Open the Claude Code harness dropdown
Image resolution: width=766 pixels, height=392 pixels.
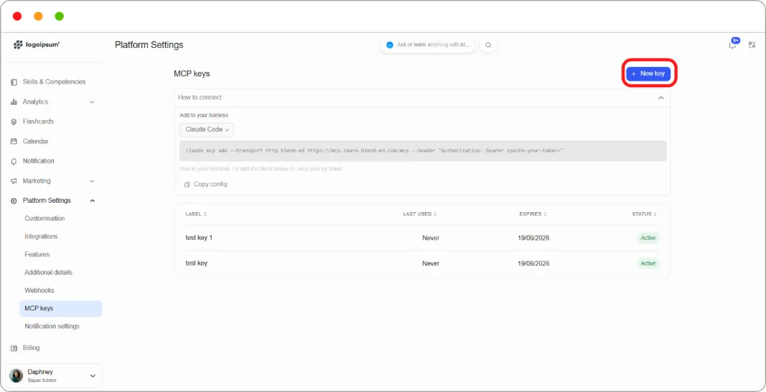[x=207, y=130]
